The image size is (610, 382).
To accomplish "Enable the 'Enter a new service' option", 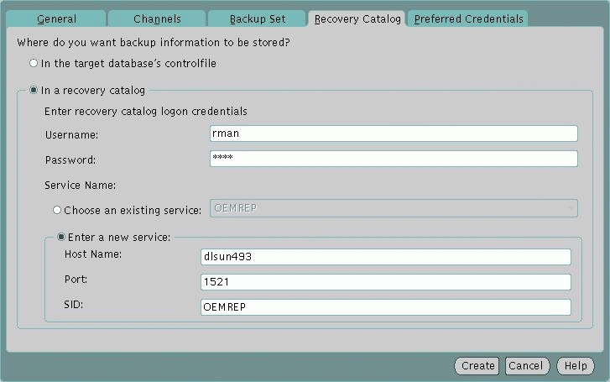I will 61,238.
